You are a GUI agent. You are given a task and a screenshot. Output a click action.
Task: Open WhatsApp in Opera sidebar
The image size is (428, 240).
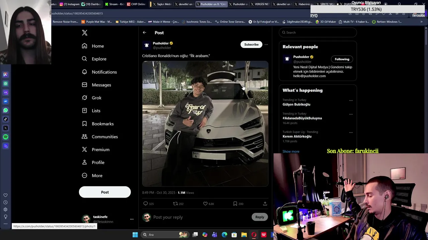[x=5, y=110]
